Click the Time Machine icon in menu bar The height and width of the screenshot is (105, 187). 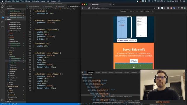click(x=149, y=1)
